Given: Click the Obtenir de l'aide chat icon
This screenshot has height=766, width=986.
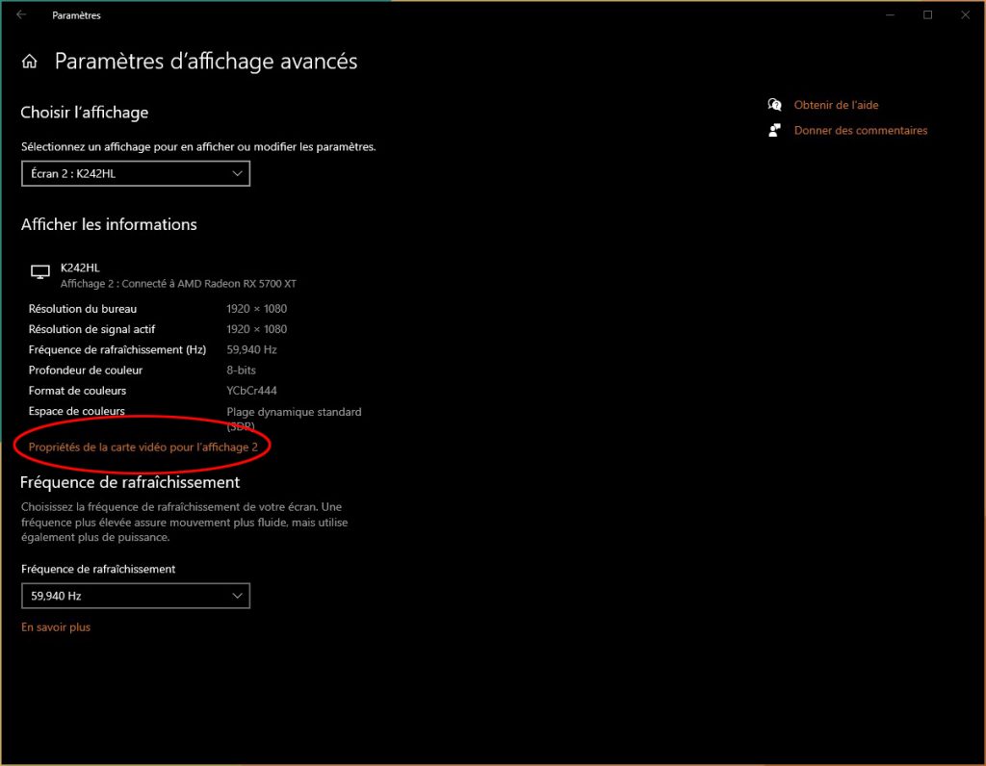Looking at the screenshot, I should [774, 105].
